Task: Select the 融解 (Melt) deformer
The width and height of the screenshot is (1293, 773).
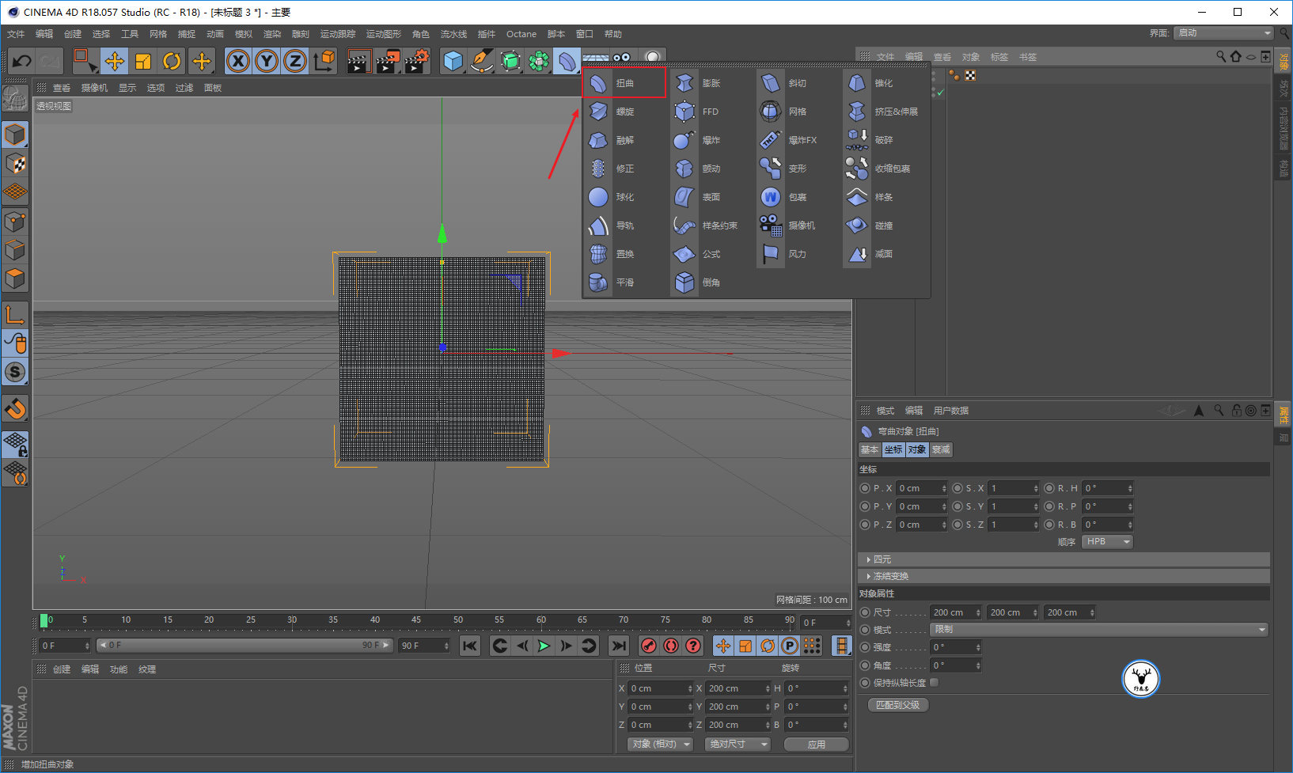Action: click(x=612, y=140)
